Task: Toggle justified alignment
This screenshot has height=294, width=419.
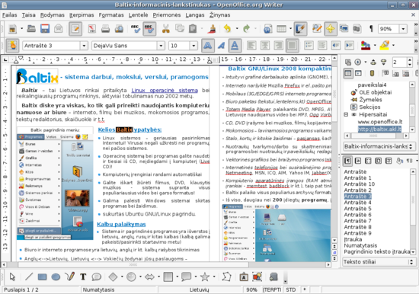Action: coord(292,46)
